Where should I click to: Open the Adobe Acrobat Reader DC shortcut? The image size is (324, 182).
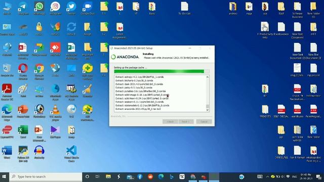[7, 92]
